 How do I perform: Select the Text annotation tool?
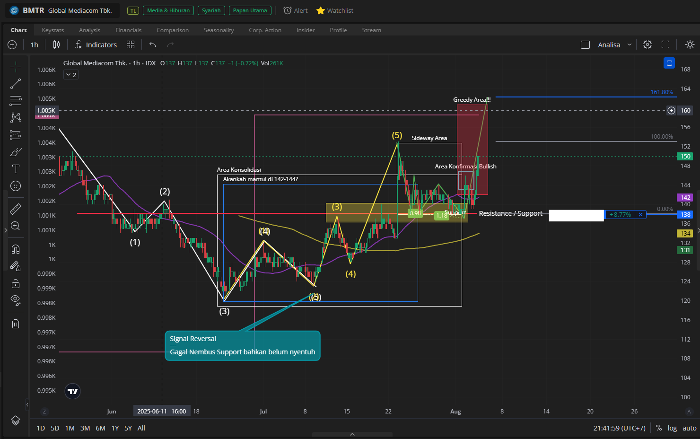coord(16,169)
